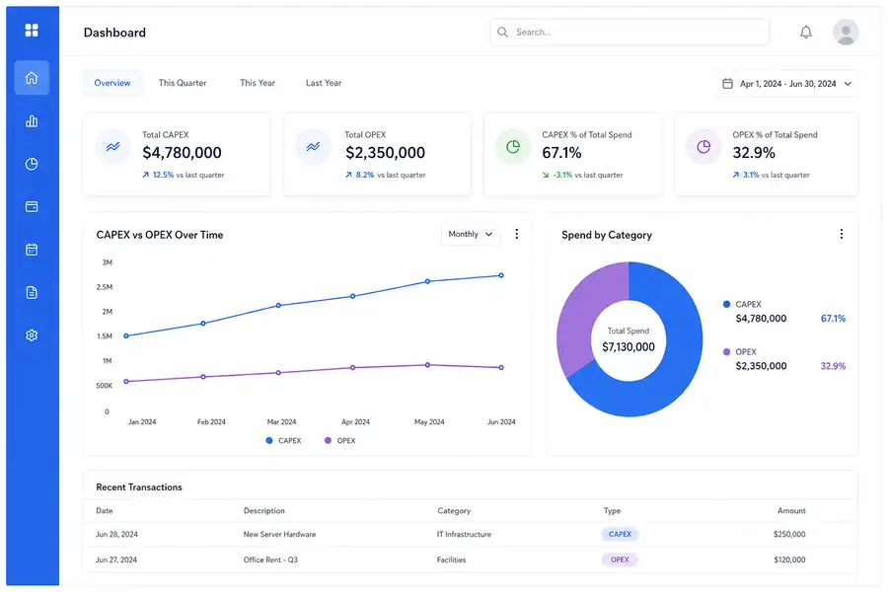
Task: Click the OPEX % of Total Spend pie icon
Action: coord(703,147)
